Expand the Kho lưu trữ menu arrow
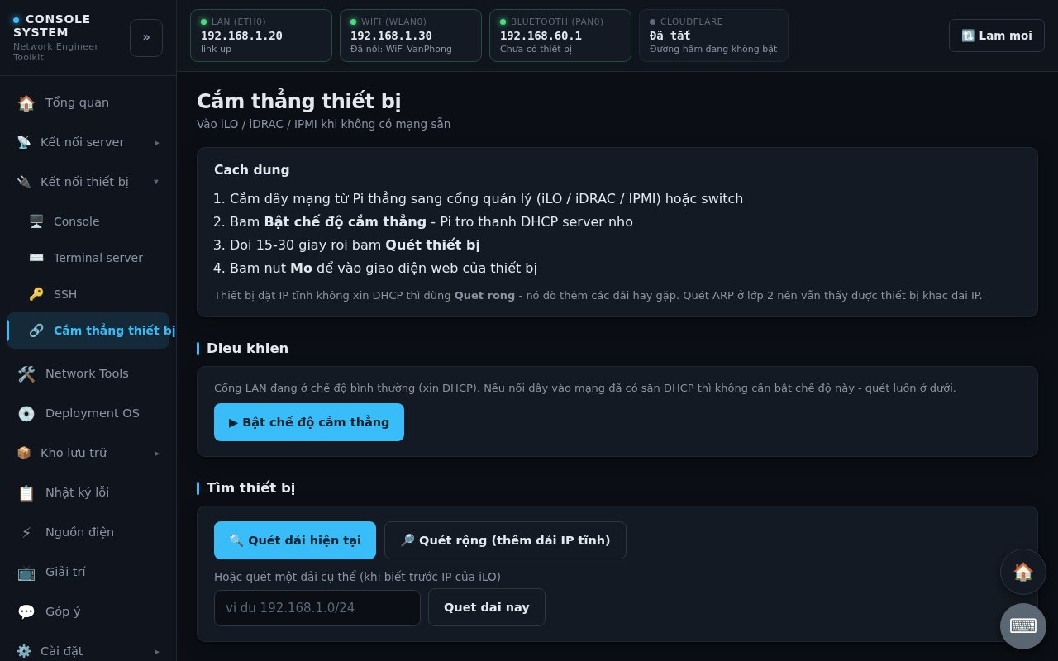1058x661 pixels. coord(157,453)
